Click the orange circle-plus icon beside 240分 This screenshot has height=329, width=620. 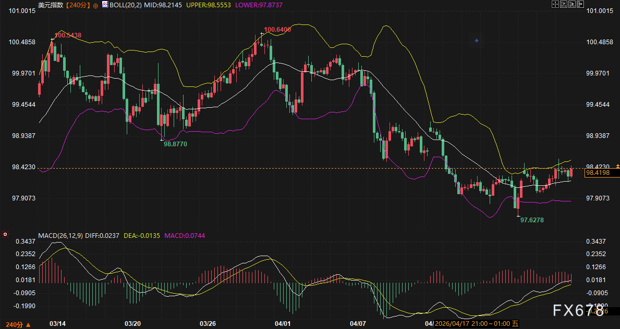pos(95,5)
